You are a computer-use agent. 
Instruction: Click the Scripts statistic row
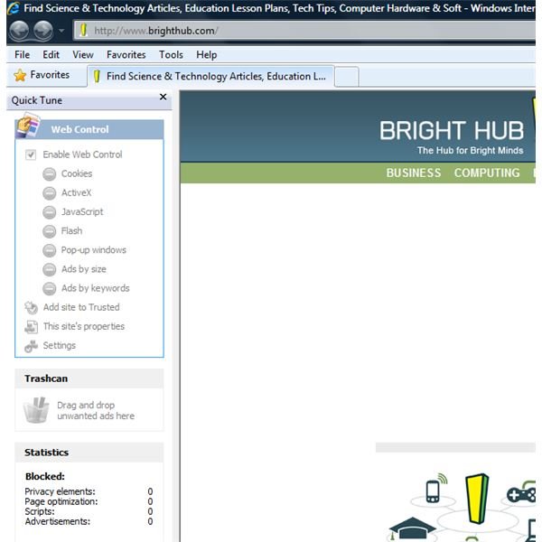coord(89,511)
